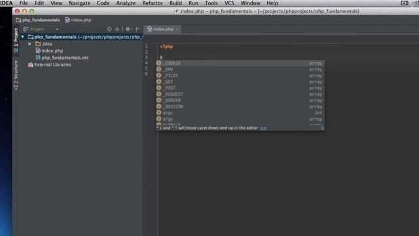Choose _POST from completion list

(240, 88)
